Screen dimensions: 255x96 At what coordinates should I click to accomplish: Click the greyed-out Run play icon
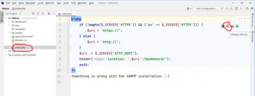coord(222,9)
